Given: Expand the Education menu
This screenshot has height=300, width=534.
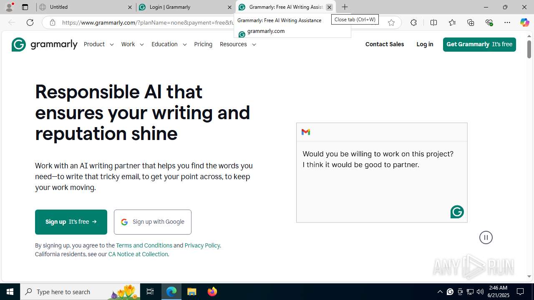Looking at the screenshot, I should [x=169, y=44].
